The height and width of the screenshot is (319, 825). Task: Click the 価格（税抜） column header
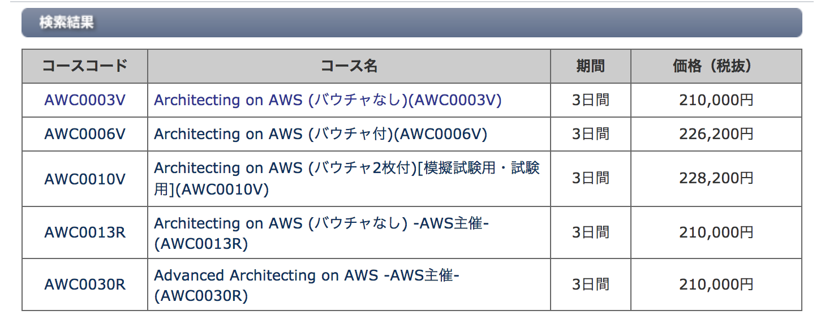tap(716, 66)
